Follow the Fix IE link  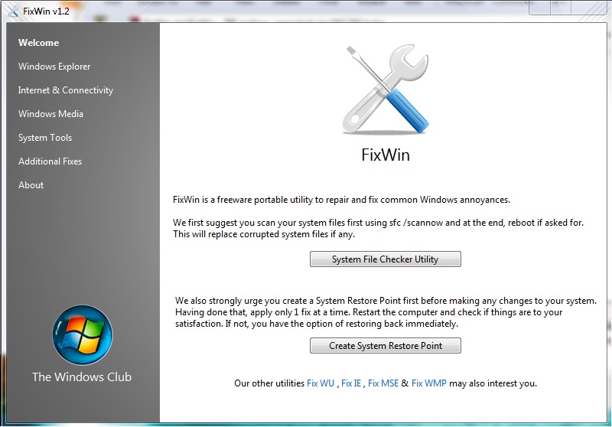coord(351,383)
